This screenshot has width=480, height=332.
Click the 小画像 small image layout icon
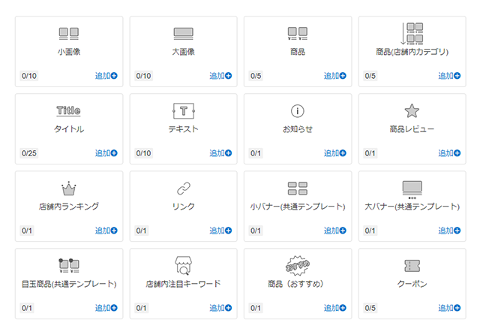[68, 34]
